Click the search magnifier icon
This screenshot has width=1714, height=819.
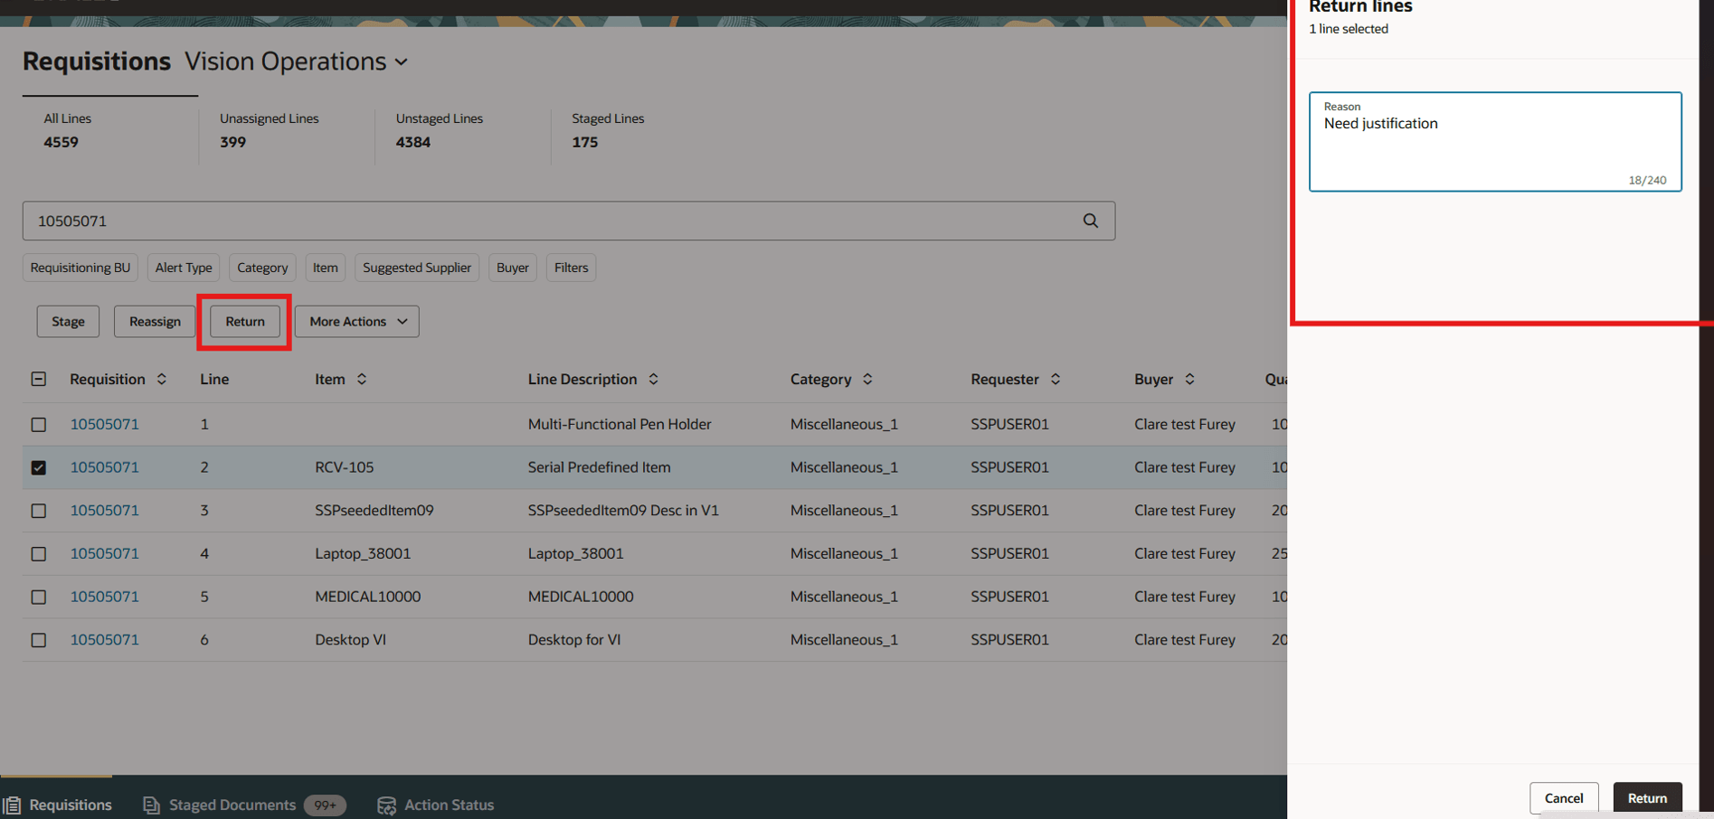pos(1090,221)
